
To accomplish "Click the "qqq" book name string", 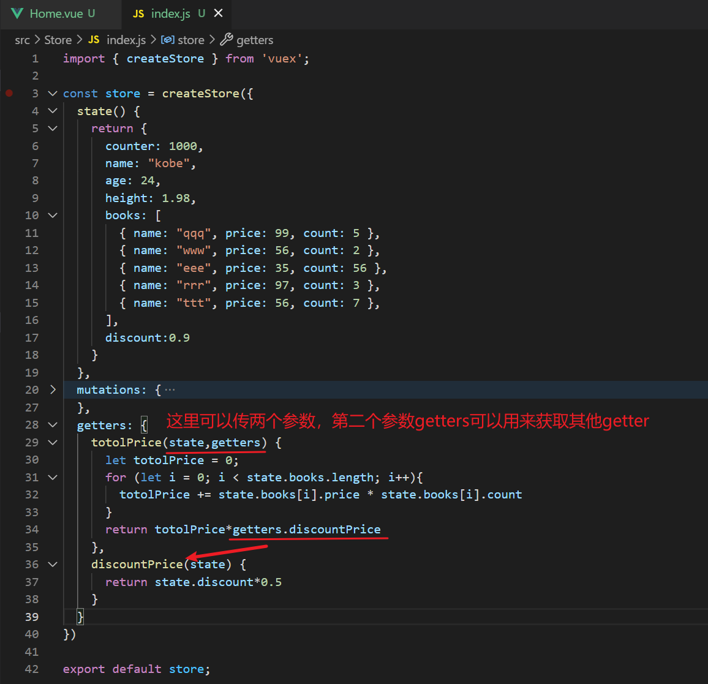I will point(194,233).
